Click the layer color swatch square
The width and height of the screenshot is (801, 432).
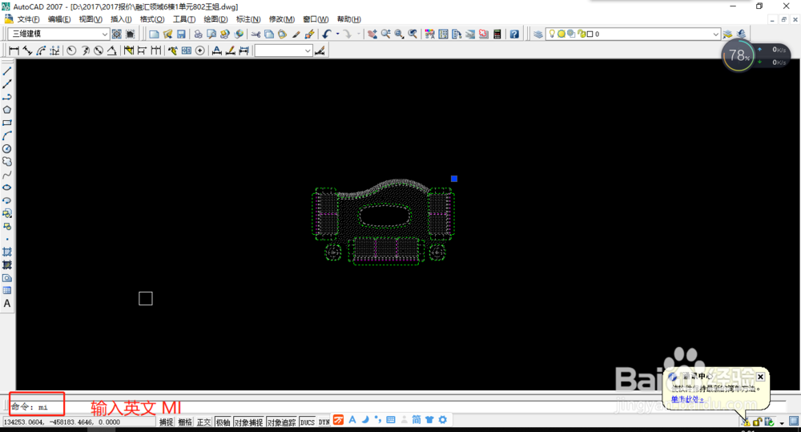pos(590,34)
